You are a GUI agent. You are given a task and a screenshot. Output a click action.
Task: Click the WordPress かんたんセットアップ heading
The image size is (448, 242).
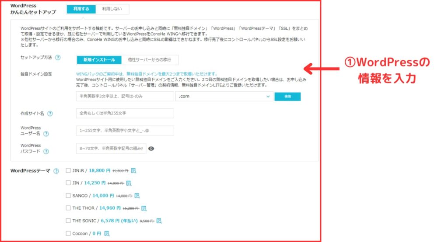33,9
